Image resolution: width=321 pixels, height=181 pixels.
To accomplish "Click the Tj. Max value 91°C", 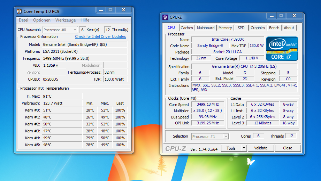I will click(x=62, y=96).
